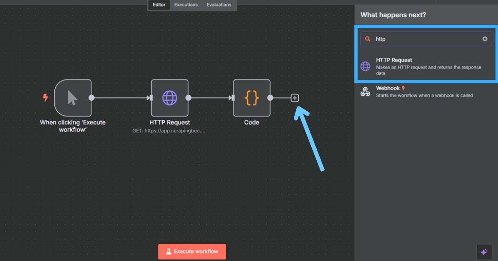The image size is (498, 261).
Task: Select the cursor icon on the trigger node
Action: tap(73, 98)
